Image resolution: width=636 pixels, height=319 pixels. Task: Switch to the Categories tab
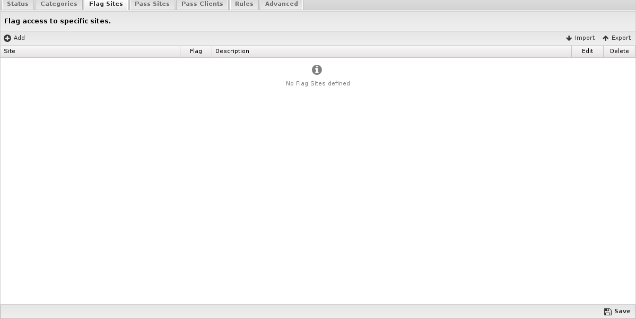point(59,4)
